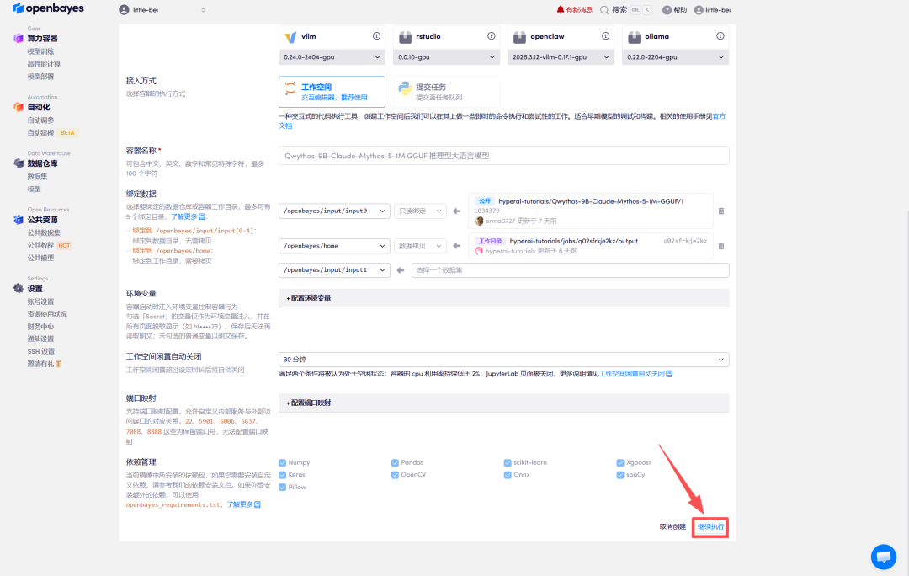The width and height of the screenshot is (909, 576).
Task: Click the 公共资源 icon in sidebar
Action: [x=18, y=220]
